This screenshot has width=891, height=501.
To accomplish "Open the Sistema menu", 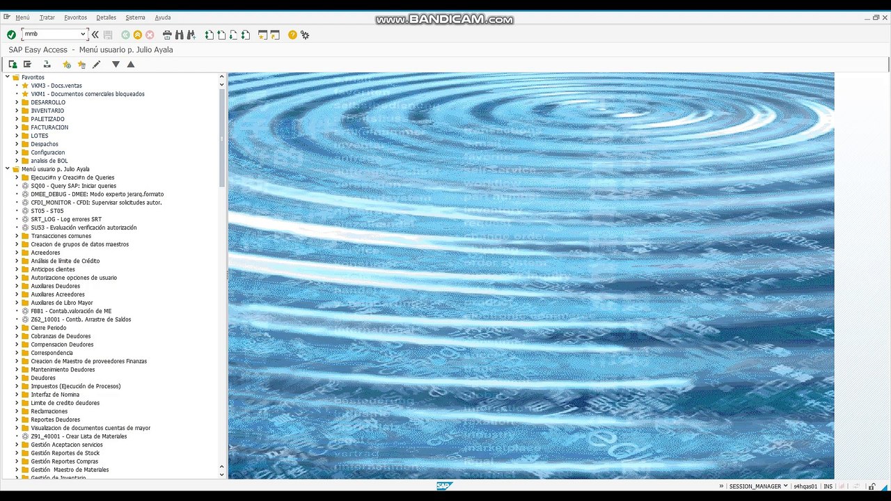I will [136, 17].
